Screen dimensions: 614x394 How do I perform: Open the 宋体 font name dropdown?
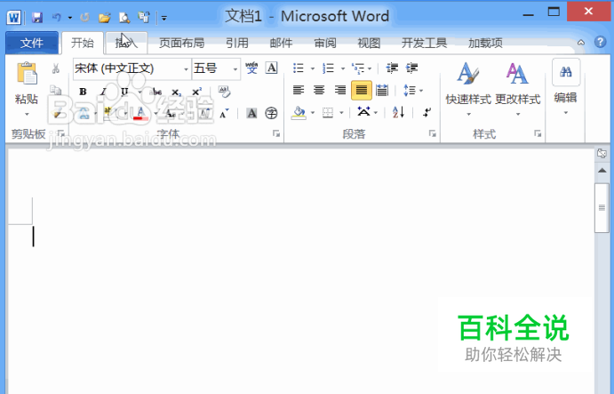pyautogui.click(x=186, y=69)
